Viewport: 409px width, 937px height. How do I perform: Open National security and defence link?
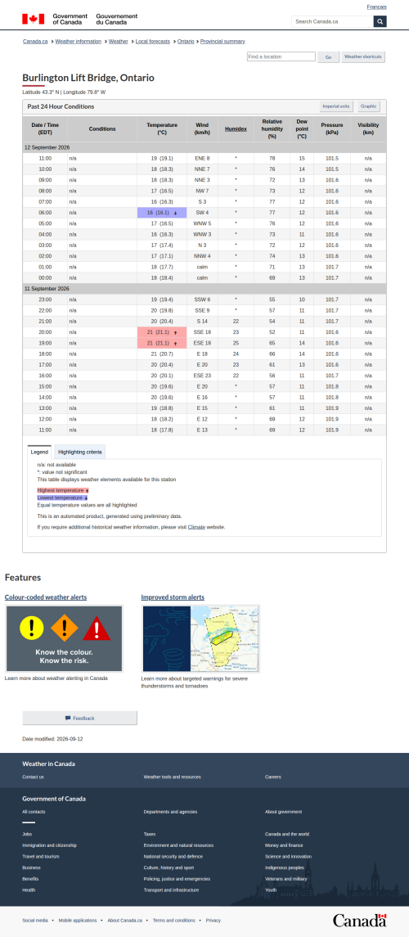173,856
